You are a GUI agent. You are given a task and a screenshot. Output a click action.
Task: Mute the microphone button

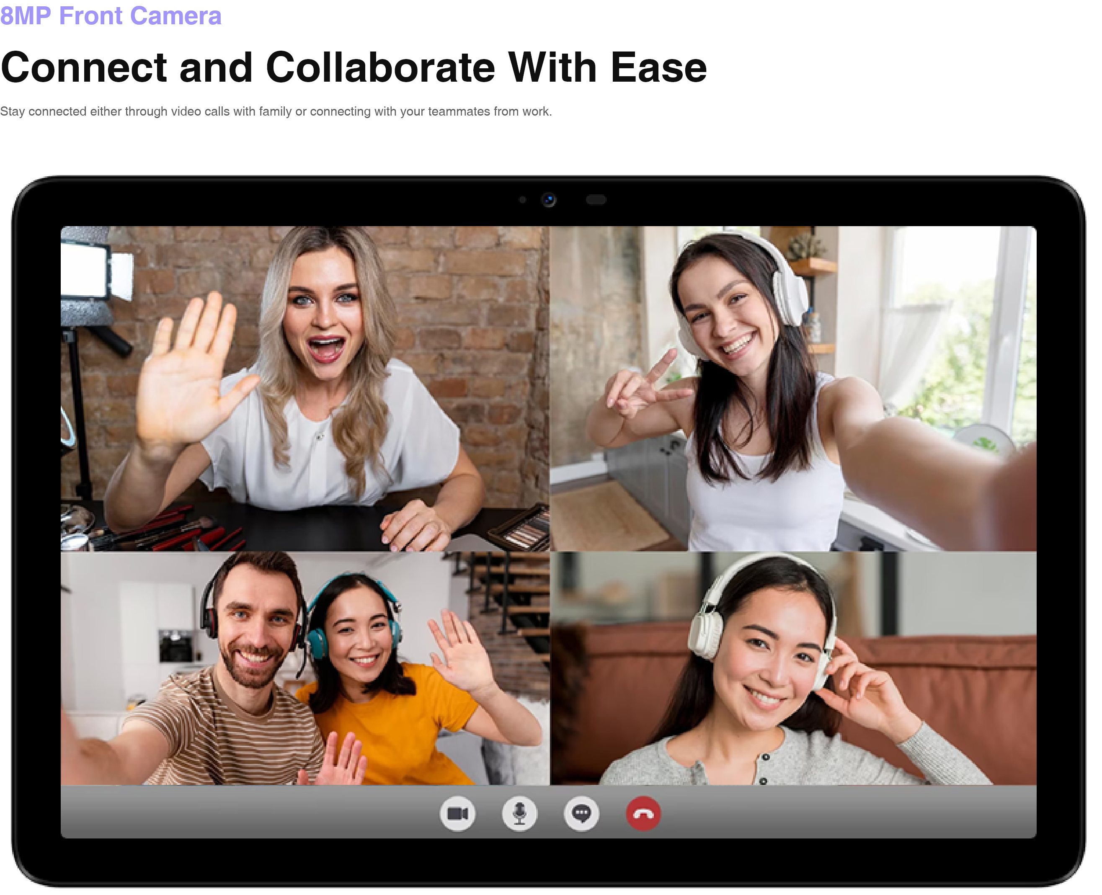point(519,814)
